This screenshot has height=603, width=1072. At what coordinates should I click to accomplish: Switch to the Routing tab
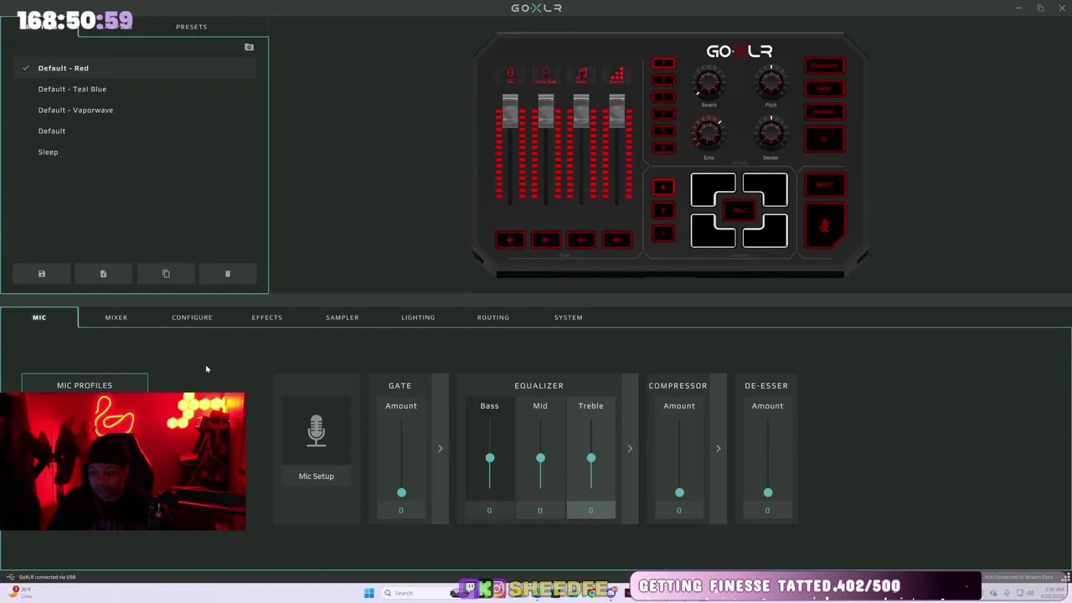(x=493, y=317)
